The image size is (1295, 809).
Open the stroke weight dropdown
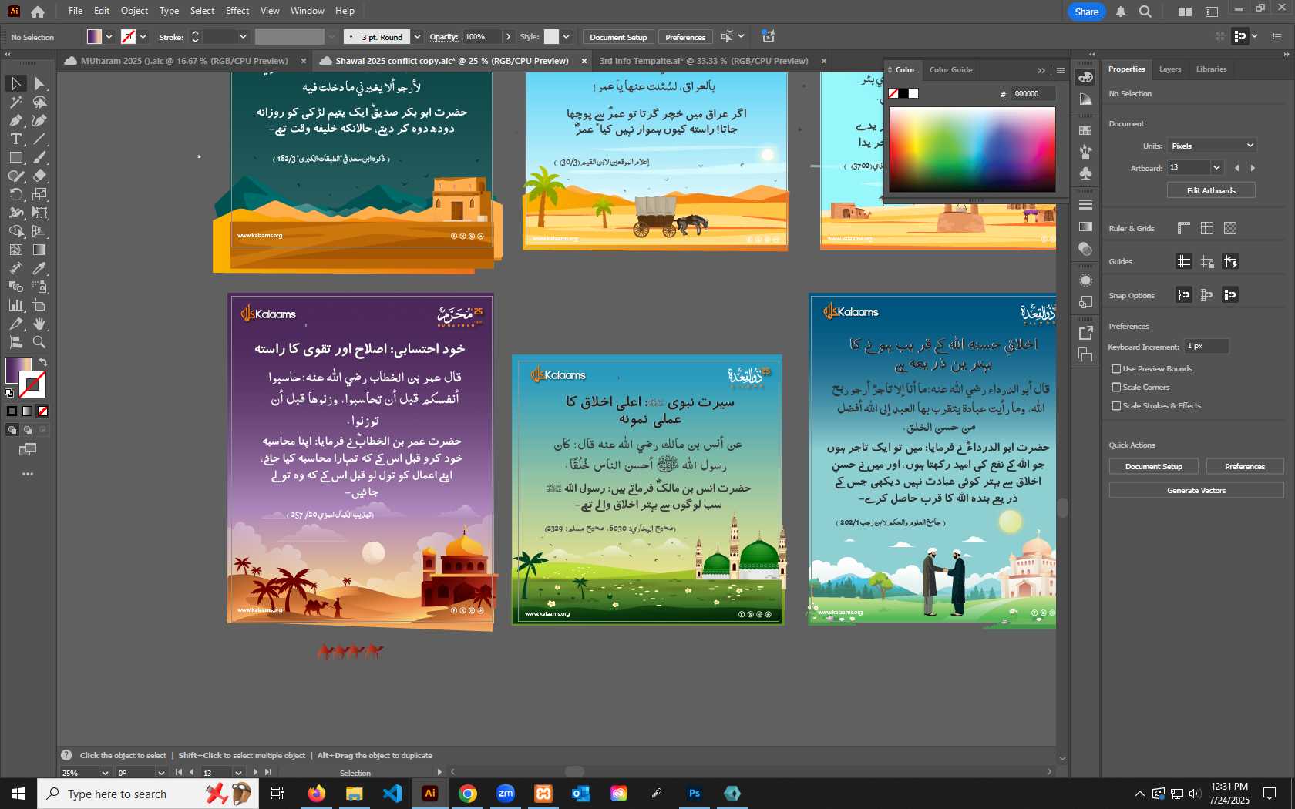pyautogui.click(x=243, y=37)
